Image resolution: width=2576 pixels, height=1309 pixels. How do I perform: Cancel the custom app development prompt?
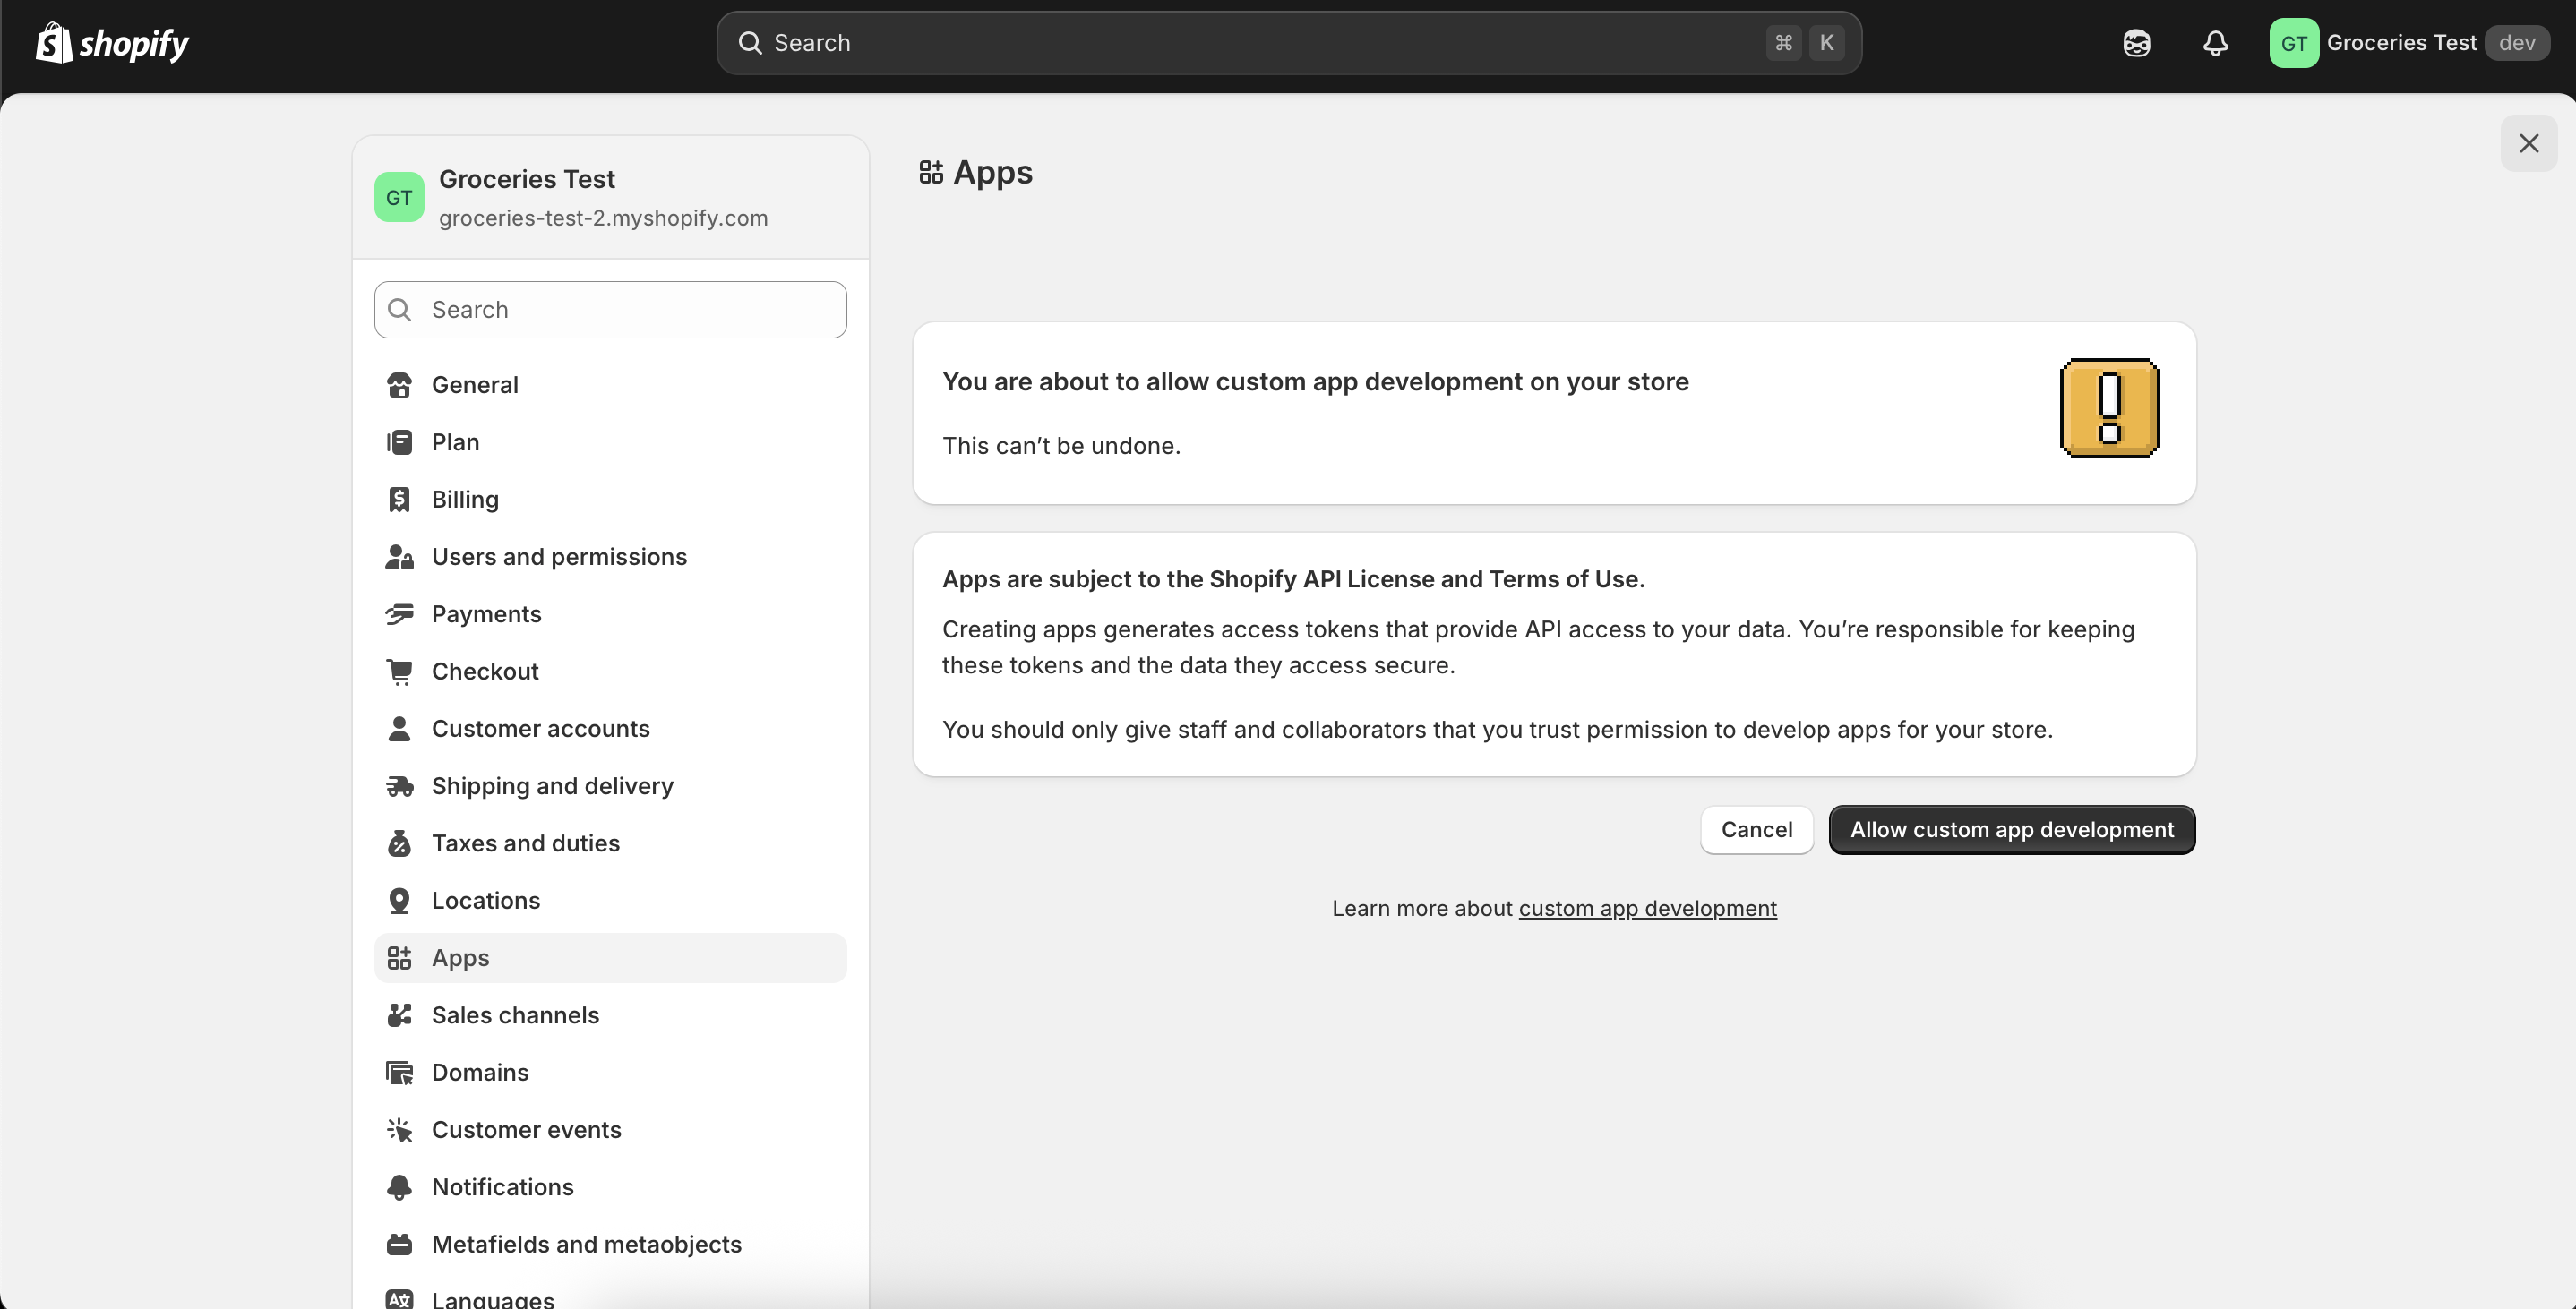click(x=1756, y=829)
